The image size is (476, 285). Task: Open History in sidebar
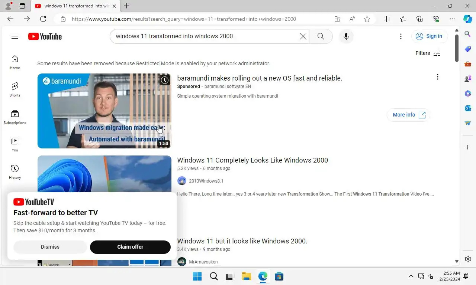point(15,172)
